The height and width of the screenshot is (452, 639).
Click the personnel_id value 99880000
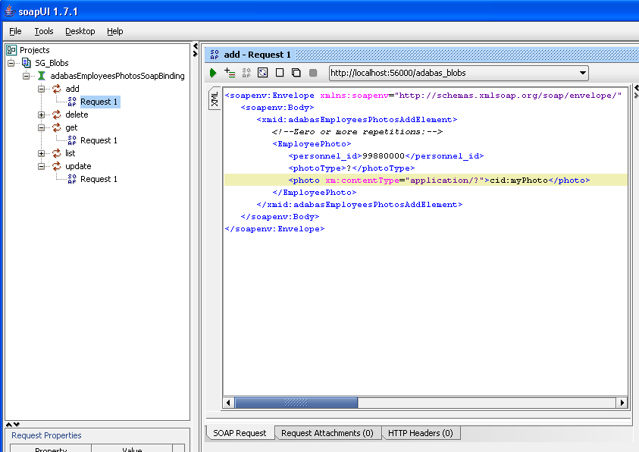(x=383, y=156)
